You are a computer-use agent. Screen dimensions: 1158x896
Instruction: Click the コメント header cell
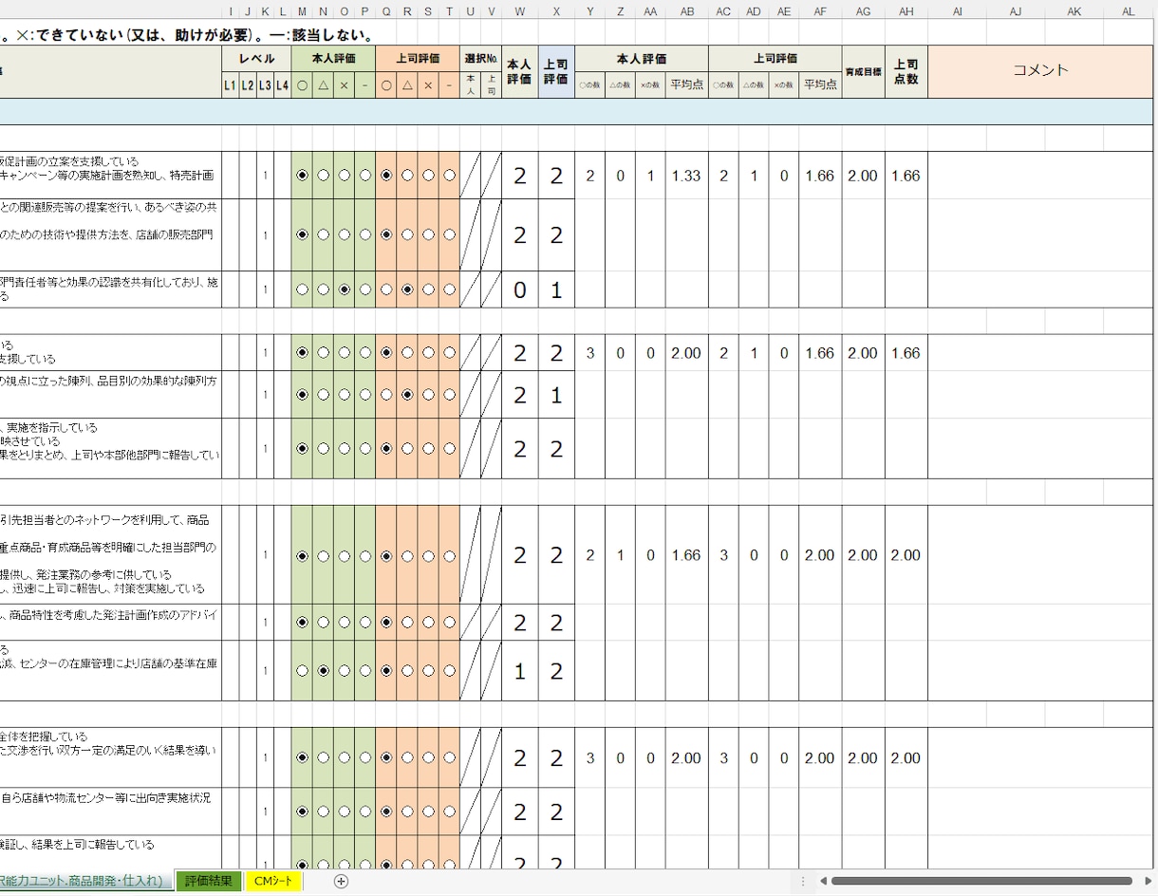pyautogui.click(x=1040, y=70)
